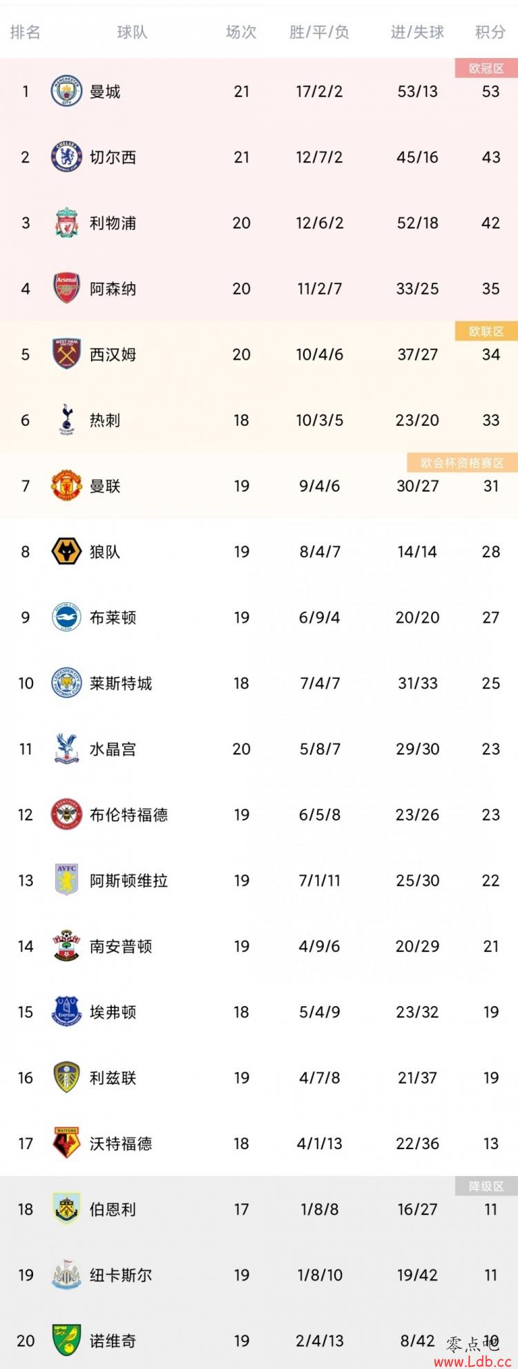The width and height of the screenshot is (518, 1369).
Task: Open the Liverpool crest icon
Action: point(67,223)
